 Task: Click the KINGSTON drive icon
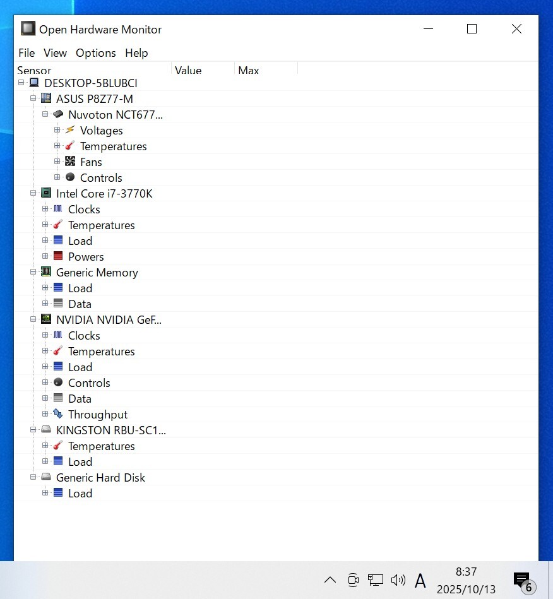(46, 430)
